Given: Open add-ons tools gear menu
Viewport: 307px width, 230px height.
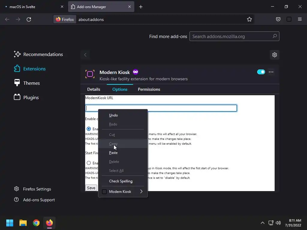Looking at the screenshot, I should pyautogui.click(x=275, y=55).
